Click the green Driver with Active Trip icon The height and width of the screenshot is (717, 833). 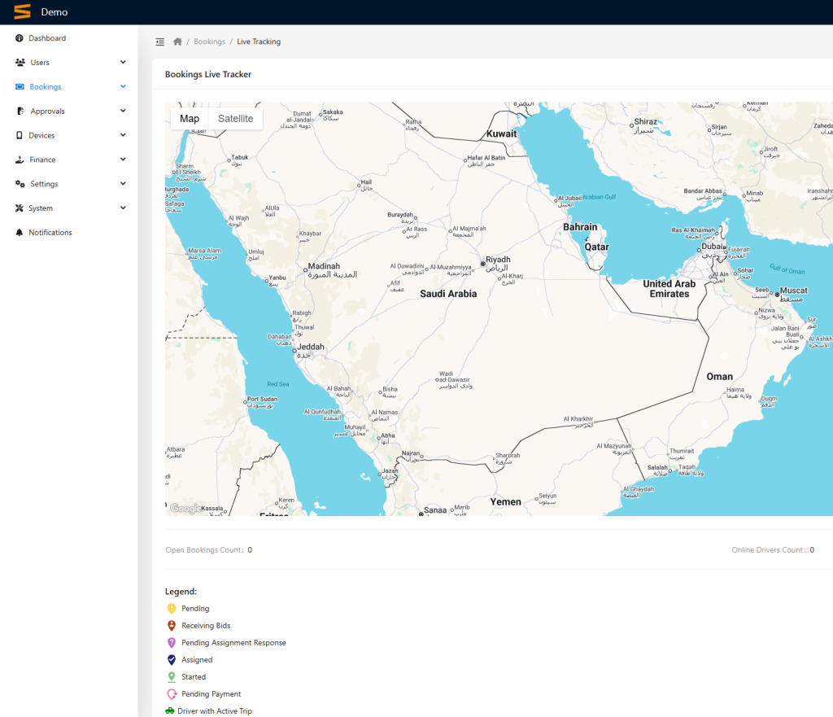pos(170,710)
